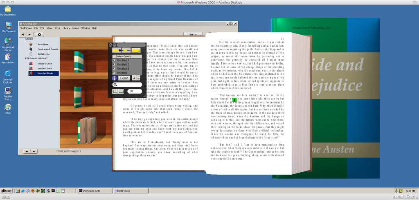Click the blue info icon in notes panel
This screenshot has width=419, height=200.
(115, 78)
